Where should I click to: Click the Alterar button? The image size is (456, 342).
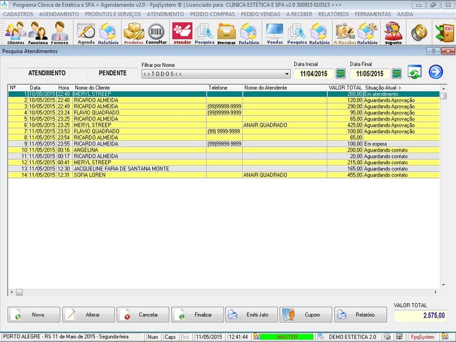pos(88,315)
